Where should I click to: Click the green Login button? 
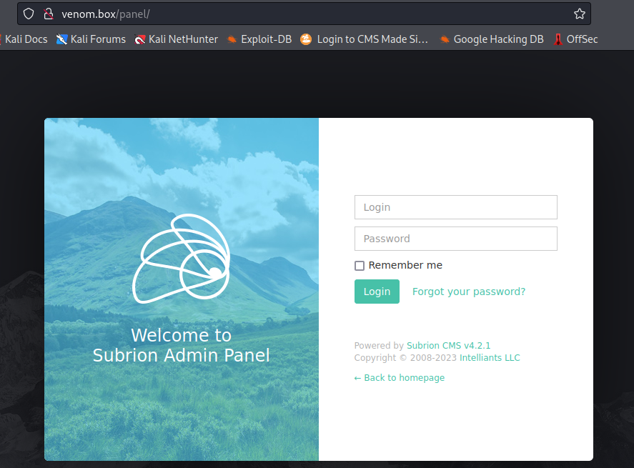pyautogui.click(x=377, y=292)
